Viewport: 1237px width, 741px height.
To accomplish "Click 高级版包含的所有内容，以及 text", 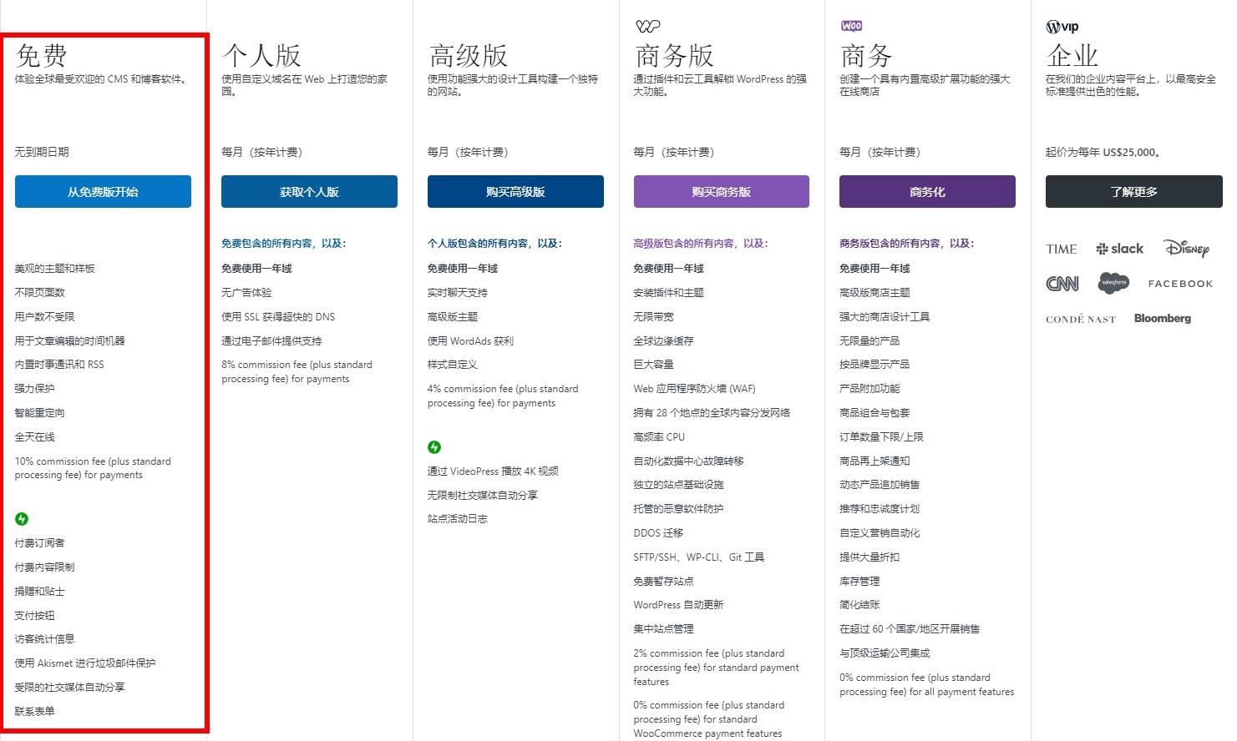I will pos(701,244).
